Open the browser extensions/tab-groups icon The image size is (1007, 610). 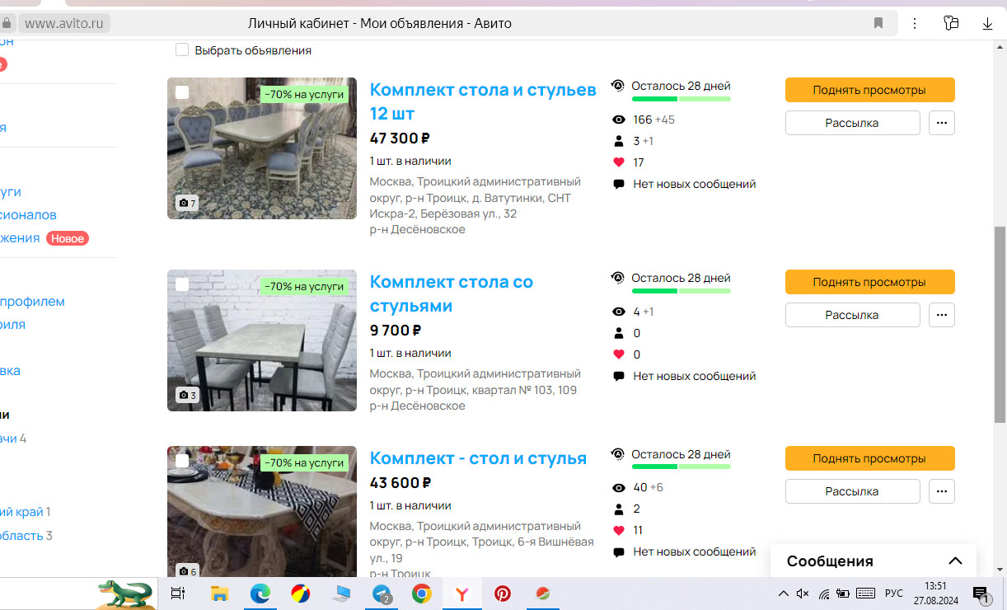tap(952, 23)
